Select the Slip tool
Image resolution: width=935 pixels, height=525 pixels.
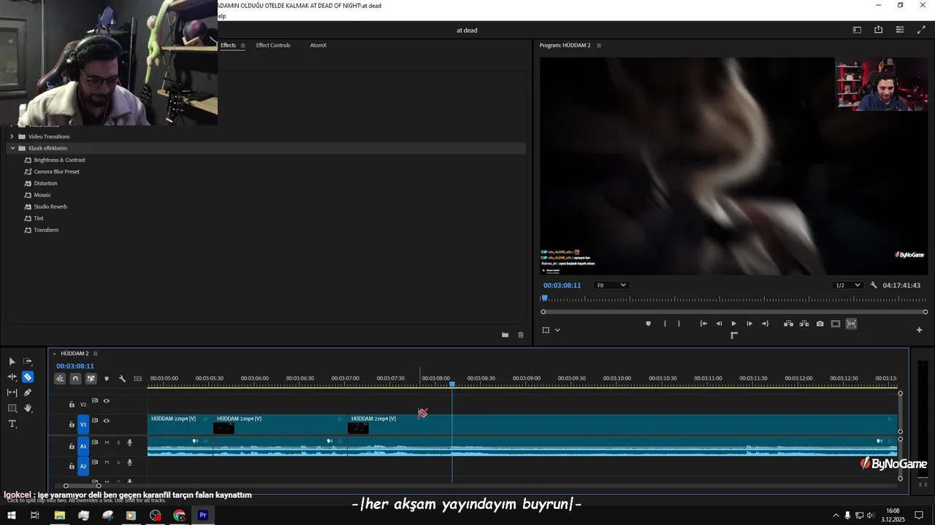coord(12,392)
